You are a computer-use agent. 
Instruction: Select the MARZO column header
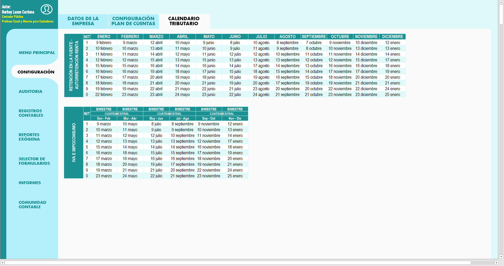[156, 37]
